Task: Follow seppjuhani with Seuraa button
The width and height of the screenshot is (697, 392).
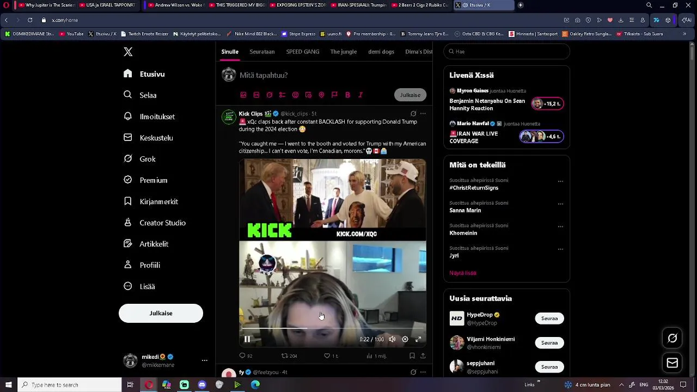Action: (549, 367)
